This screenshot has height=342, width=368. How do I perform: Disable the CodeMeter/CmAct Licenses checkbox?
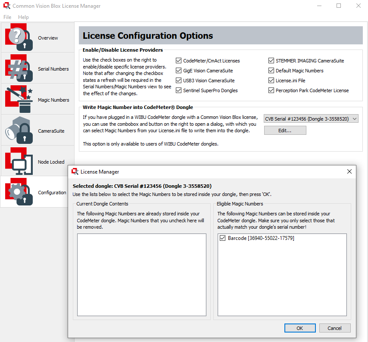[x=179, y=61]
